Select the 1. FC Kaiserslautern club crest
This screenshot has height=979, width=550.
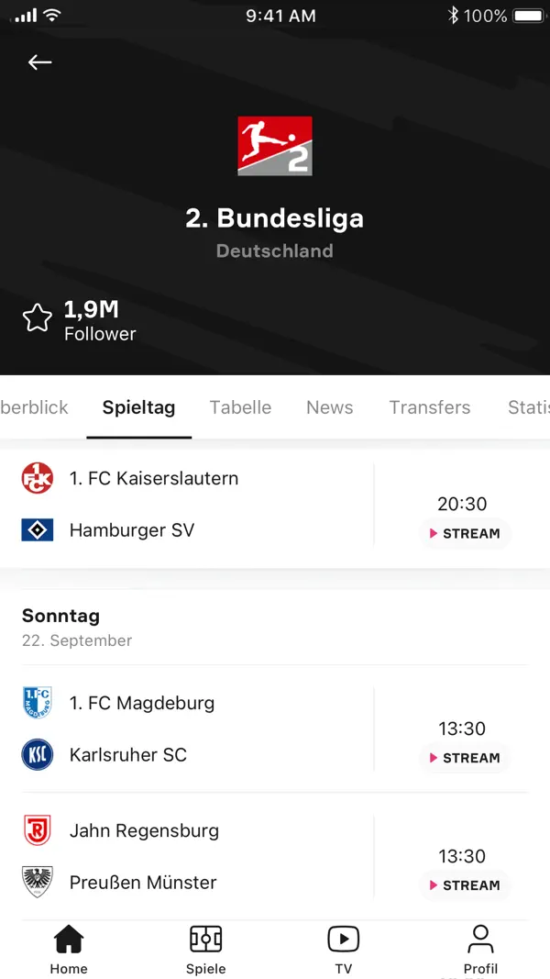tap(38, 478)
